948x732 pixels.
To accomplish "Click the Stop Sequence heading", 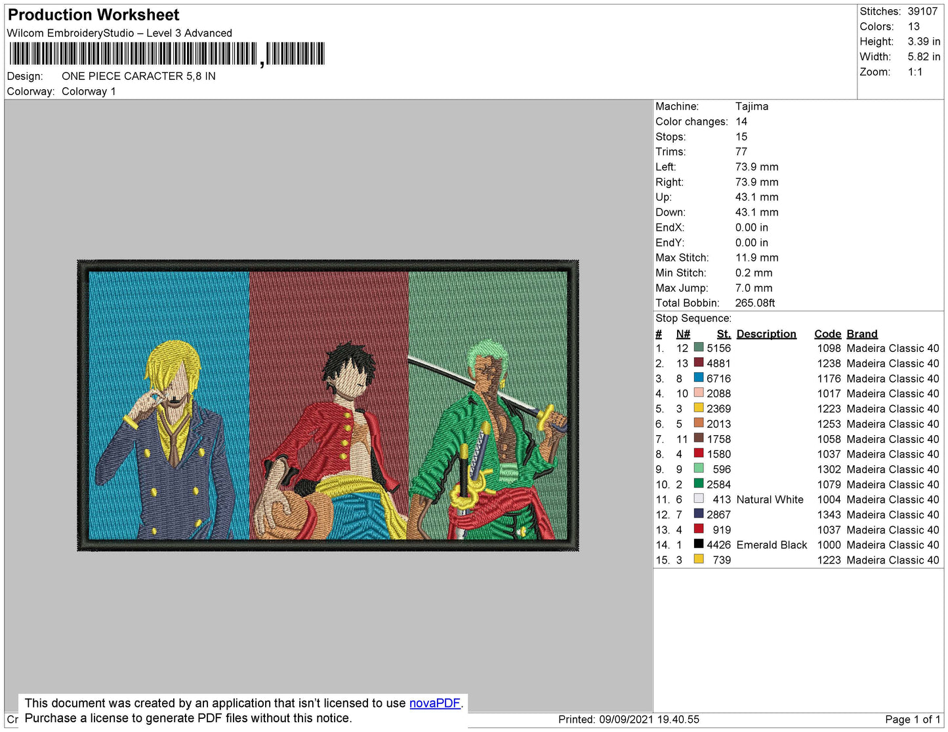I will pos(693,318).
